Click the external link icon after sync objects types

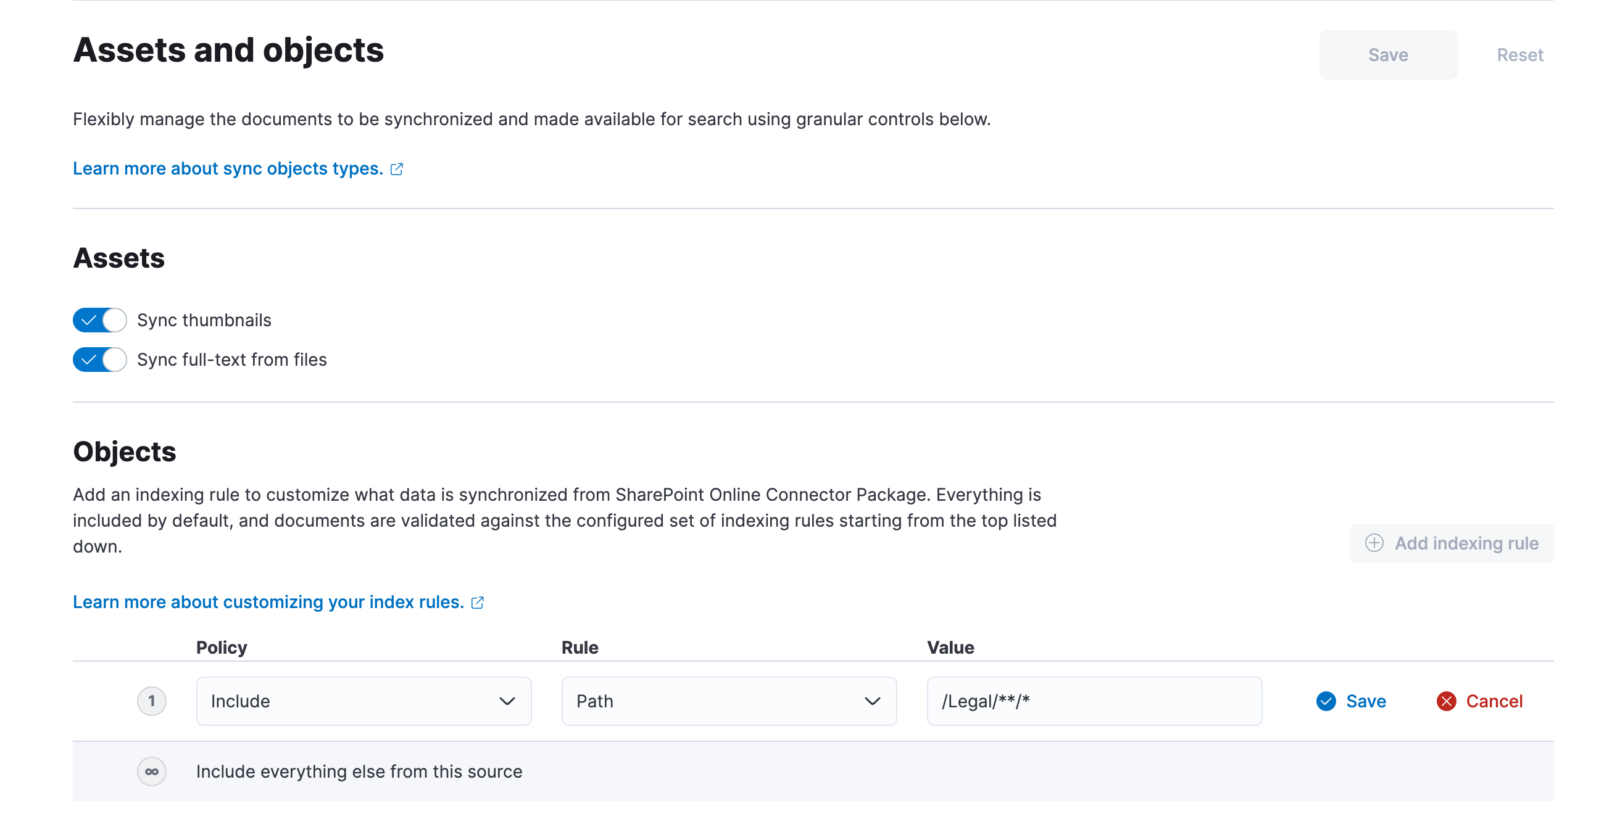(397, 168)
